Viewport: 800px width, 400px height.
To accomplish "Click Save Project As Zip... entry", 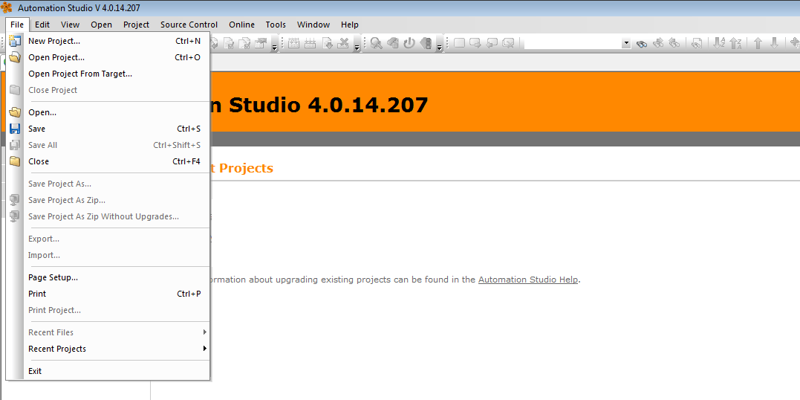I will pyautogui.click(x=108, y=200).
